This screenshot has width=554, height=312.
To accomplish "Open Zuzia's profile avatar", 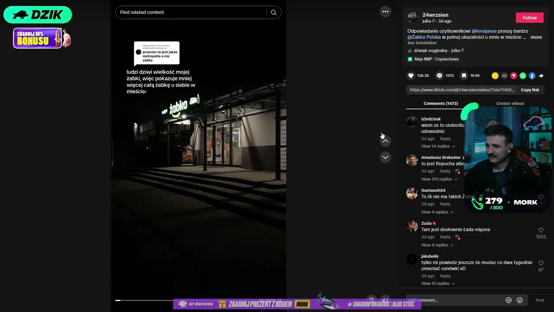I will click(x=412, y=226).
